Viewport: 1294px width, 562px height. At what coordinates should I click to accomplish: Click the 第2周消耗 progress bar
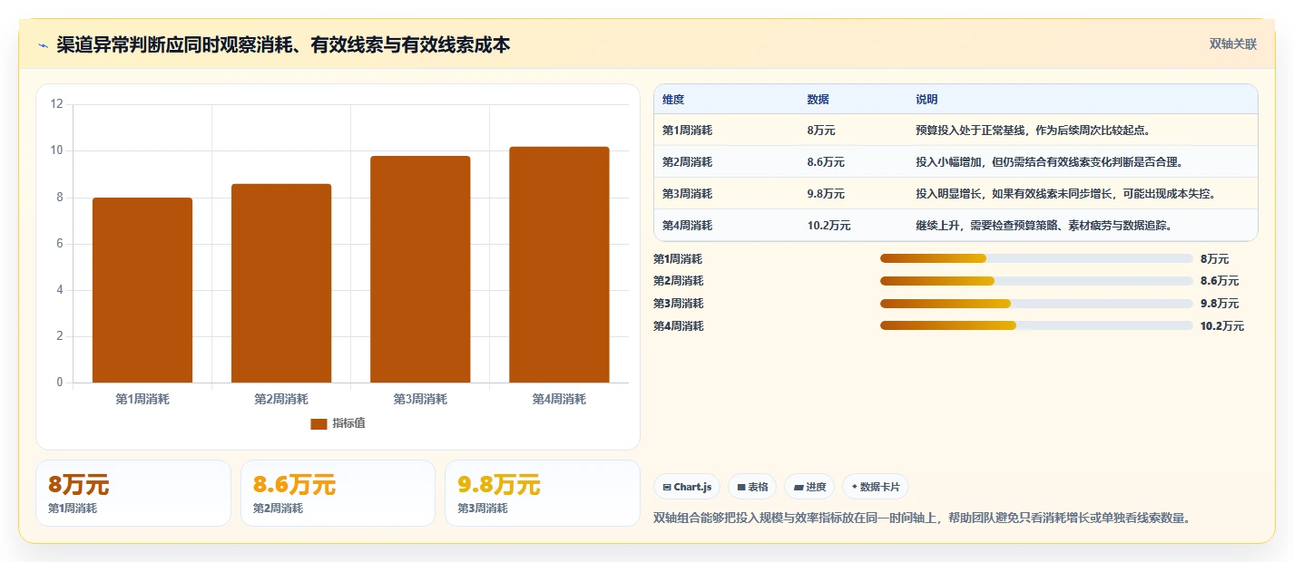pos(1036,281)
